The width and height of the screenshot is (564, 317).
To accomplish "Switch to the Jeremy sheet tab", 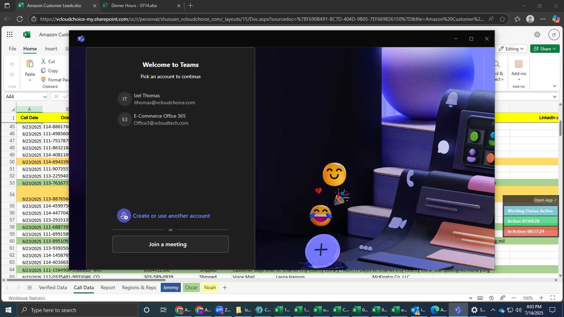I will pos(171,287).
